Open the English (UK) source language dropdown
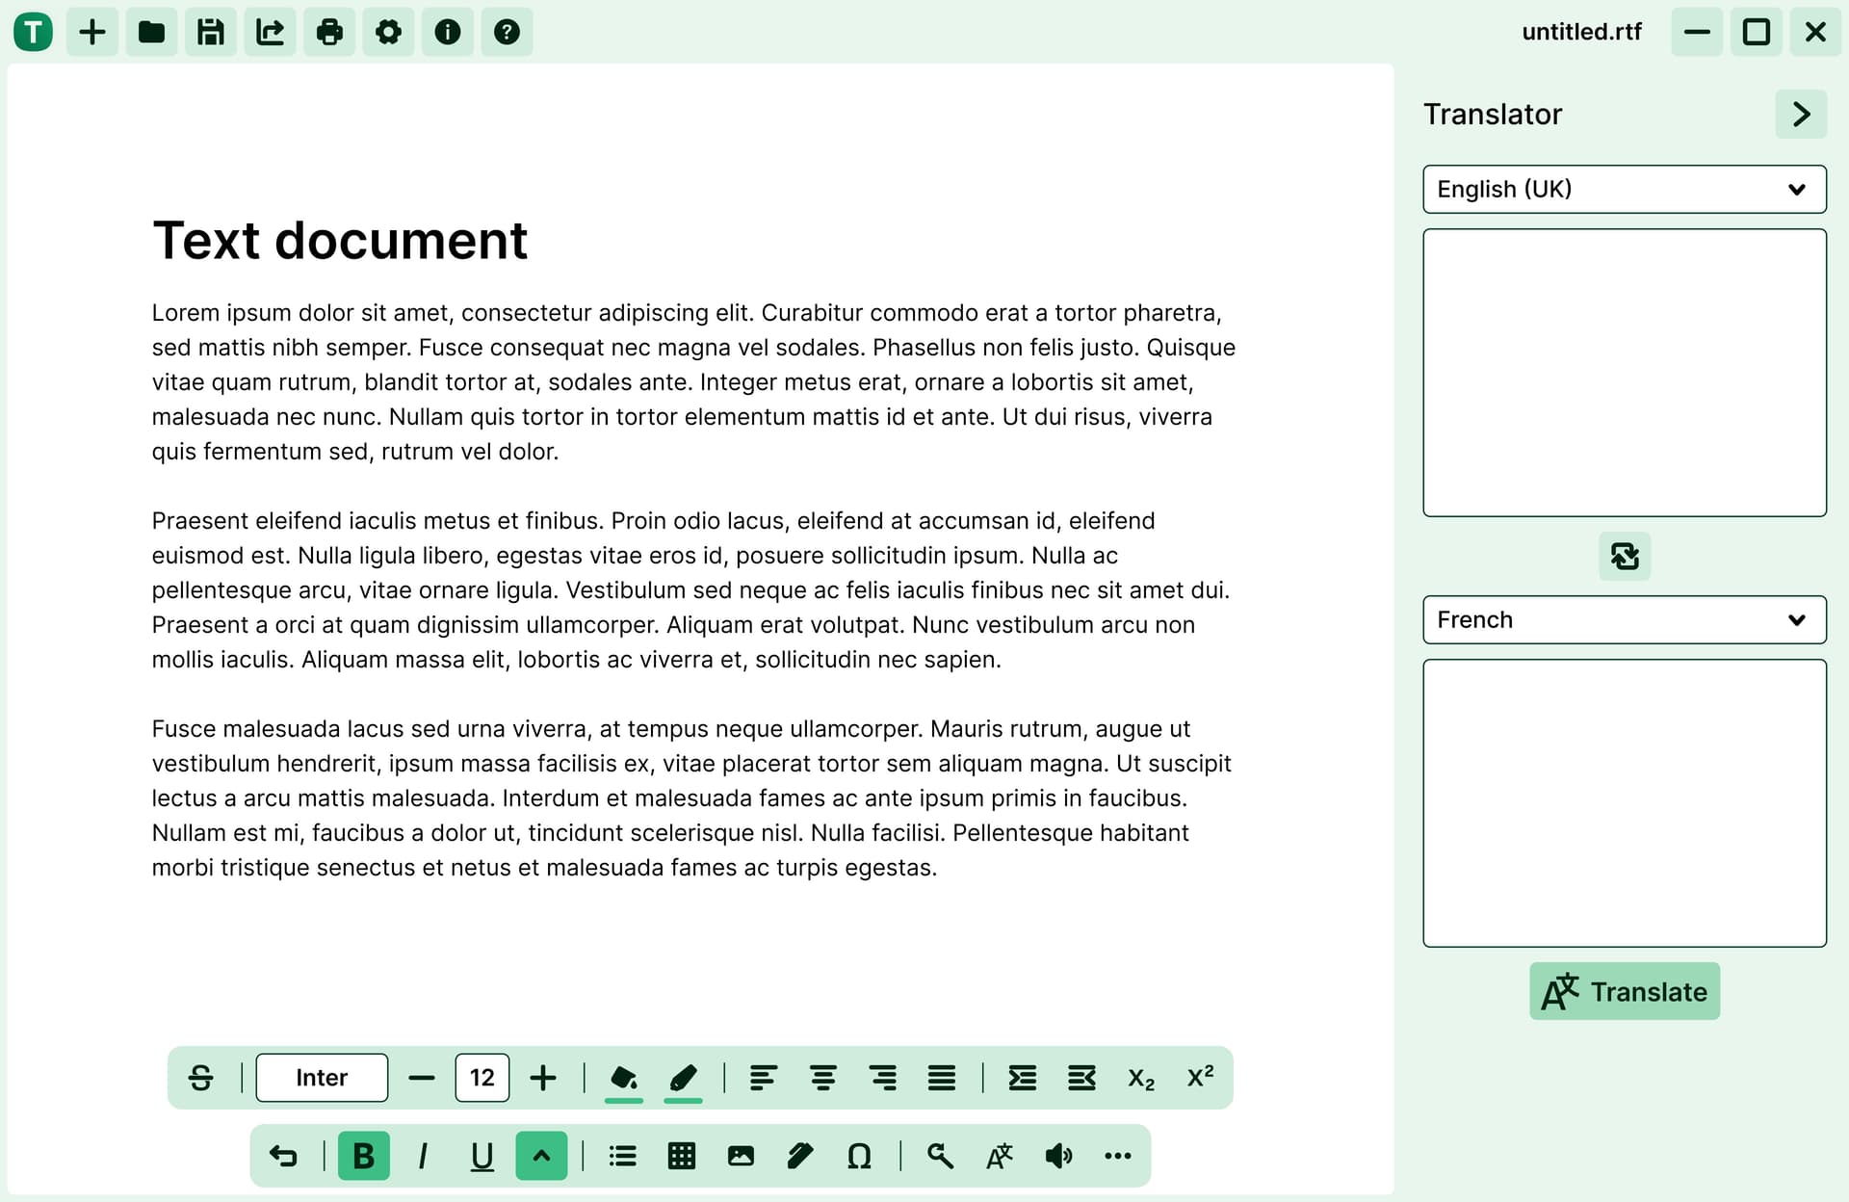This screenshot has width=1849, height=1202. tap(1624, 189)
